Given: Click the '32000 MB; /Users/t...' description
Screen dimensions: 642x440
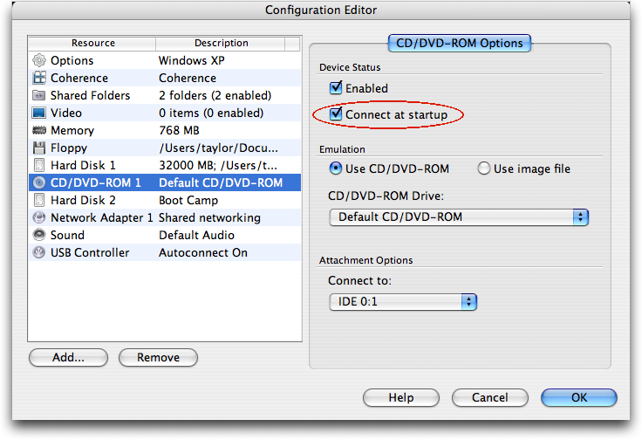Looking at the screenshot, I should click(218, 165).
